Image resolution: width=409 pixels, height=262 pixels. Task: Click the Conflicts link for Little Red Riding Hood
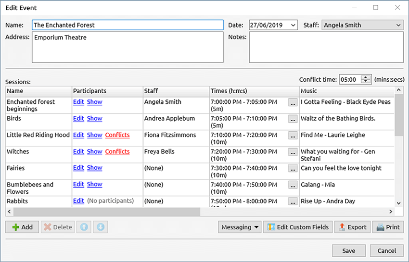[x=117, y=135]
